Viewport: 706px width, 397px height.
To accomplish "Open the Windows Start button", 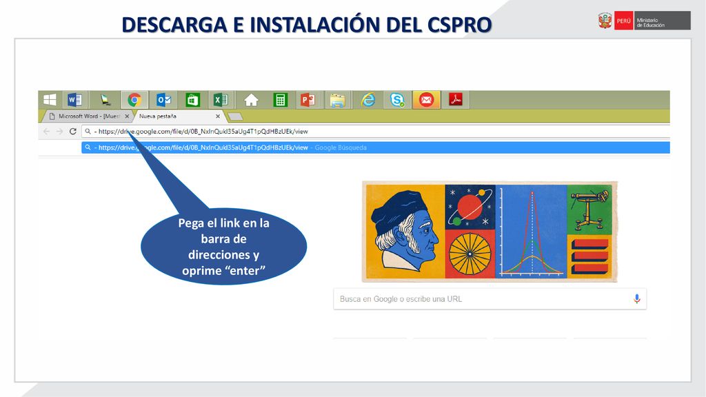I will tap(50, 99).
